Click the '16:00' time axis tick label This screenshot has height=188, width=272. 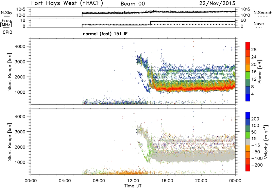[x=167, y=181]
